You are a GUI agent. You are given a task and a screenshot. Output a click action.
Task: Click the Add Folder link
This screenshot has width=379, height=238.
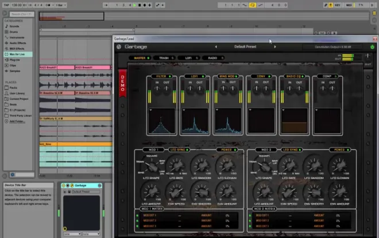click(17, 121)
